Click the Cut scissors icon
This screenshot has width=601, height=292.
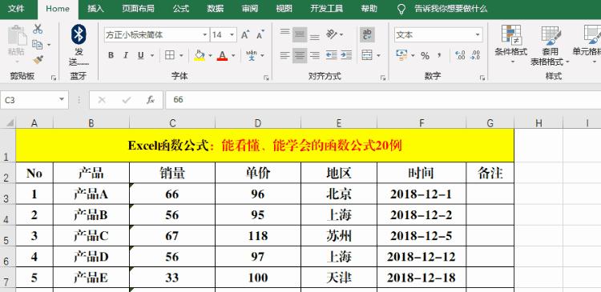click(x=38, y=29)
